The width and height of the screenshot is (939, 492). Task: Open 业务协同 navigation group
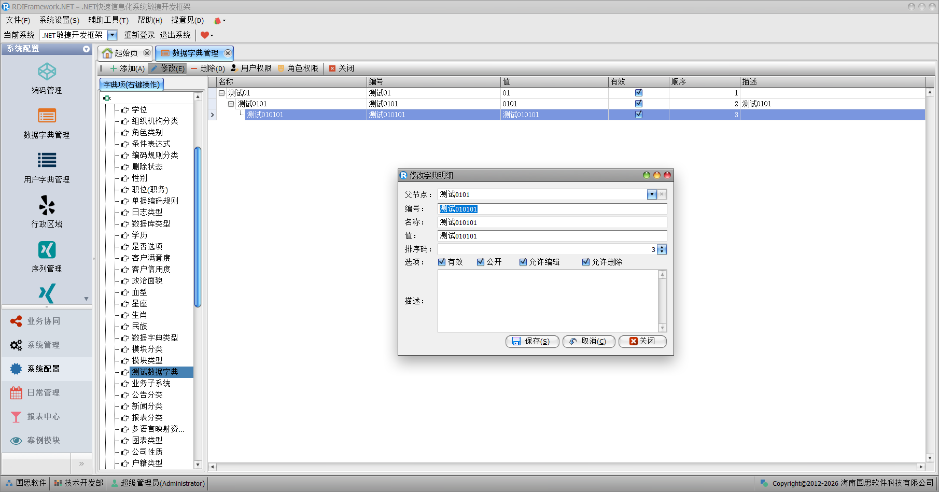pos(44,321)
